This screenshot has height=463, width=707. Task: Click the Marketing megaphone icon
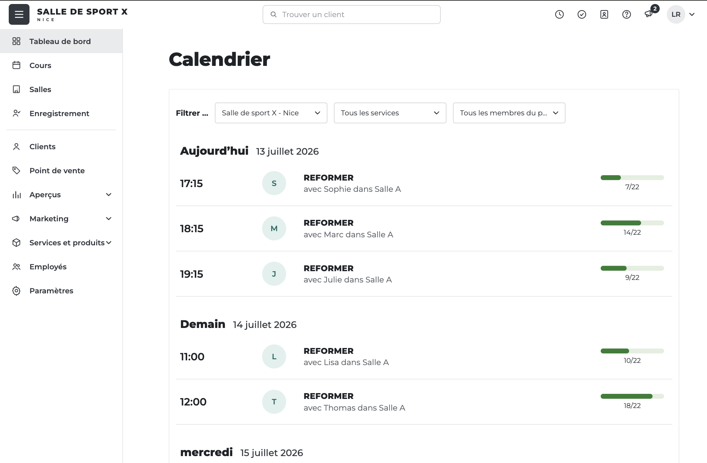pos(16,218)
